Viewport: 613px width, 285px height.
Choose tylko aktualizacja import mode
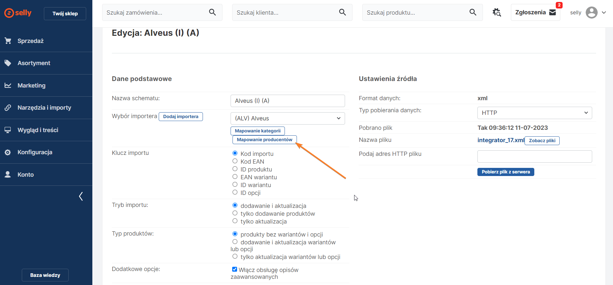[x=235, y=221]
